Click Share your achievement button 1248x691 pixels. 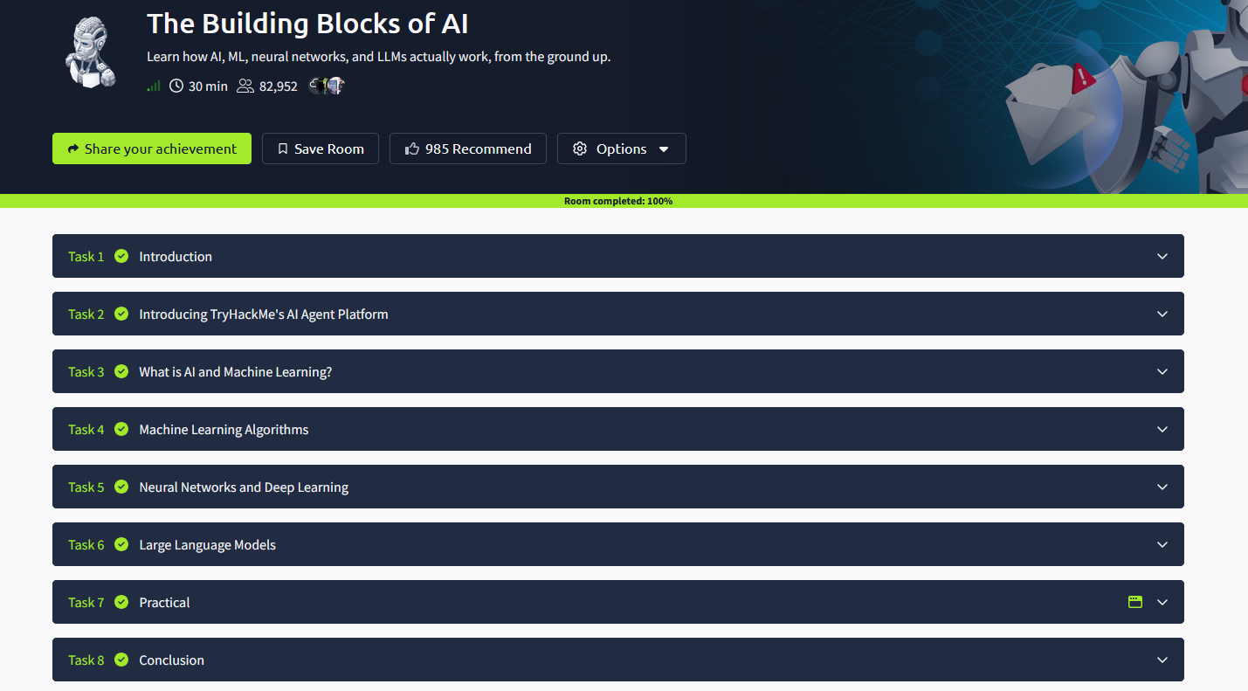152,149
